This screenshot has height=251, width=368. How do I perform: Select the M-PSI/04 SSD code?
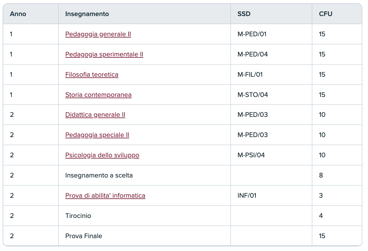tap(251, 155)
